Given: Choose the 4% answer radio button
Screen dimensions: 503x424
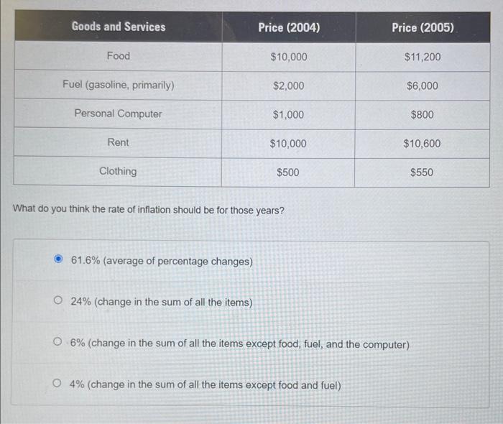Looking at the screenshot, I should click(x=57, y=383).
